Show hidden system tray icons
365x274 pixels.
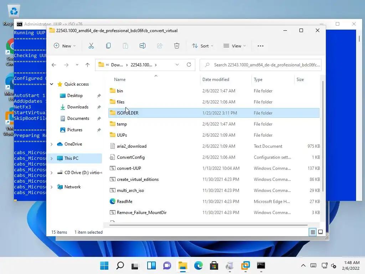coord(303,265)
